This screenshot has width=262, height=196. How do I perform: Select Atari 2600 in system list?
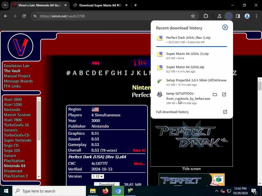[13, 100]
